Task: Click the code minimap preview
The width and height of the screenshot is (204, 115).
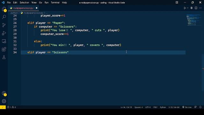Action: click(193, 20)
